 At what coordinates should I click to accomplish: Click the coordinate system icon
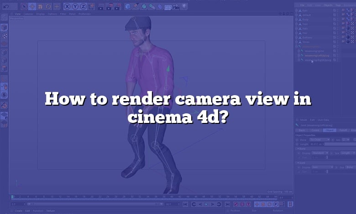tap(91, 7)
